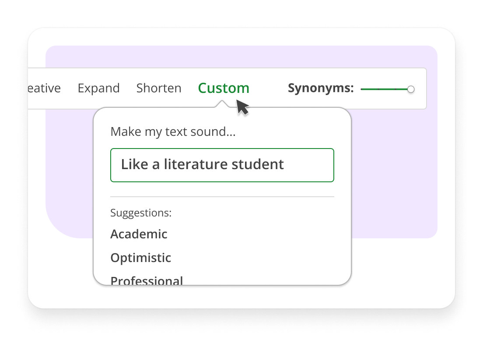Select the Shorten mode tab
Screen dimensions: 483x340
coord(159,88)
